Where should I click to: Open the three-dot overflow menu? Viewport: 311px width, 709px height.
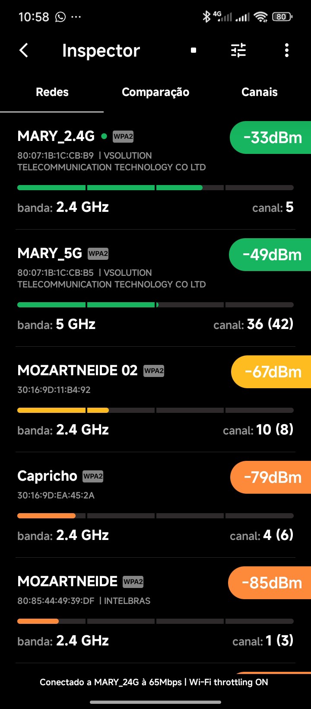tap(287, 51)
